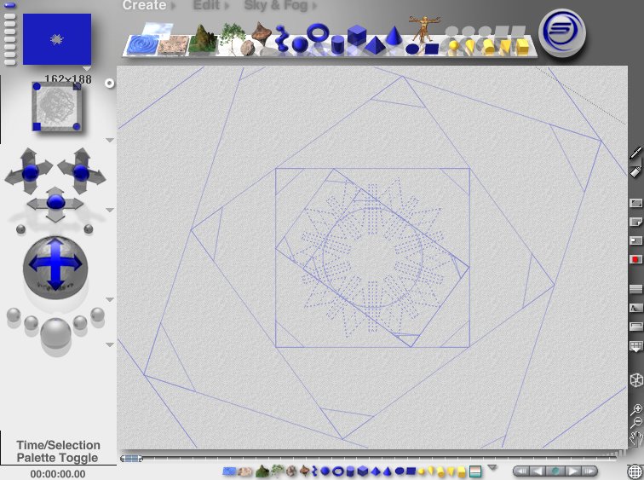Open the camera view options triangle

pos(110,140)
